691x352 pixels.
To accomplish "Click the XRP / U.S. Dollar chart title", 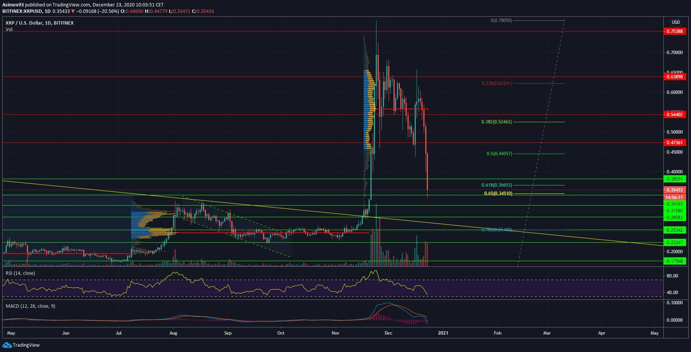I will click(x=39, y=23).
